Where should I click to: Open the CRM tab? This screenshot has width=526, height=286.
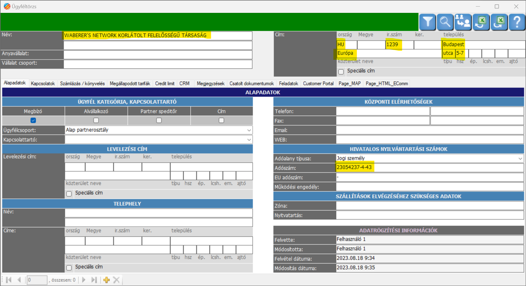click(184, 83)
